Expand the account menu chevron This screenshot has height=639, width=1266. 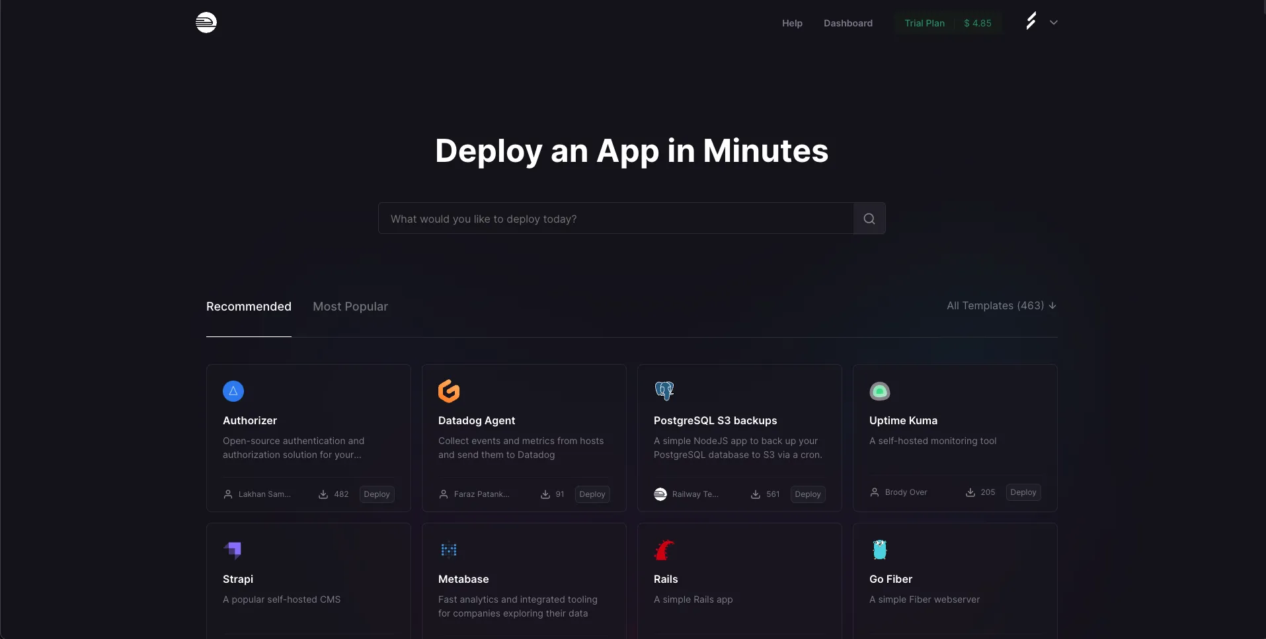point(1054,22)
